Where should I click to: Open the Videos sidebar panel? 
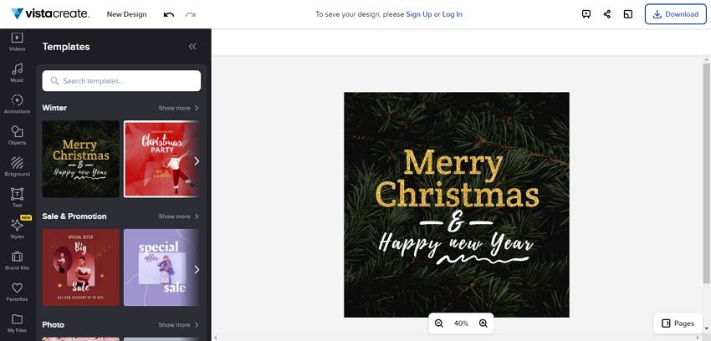17,41
